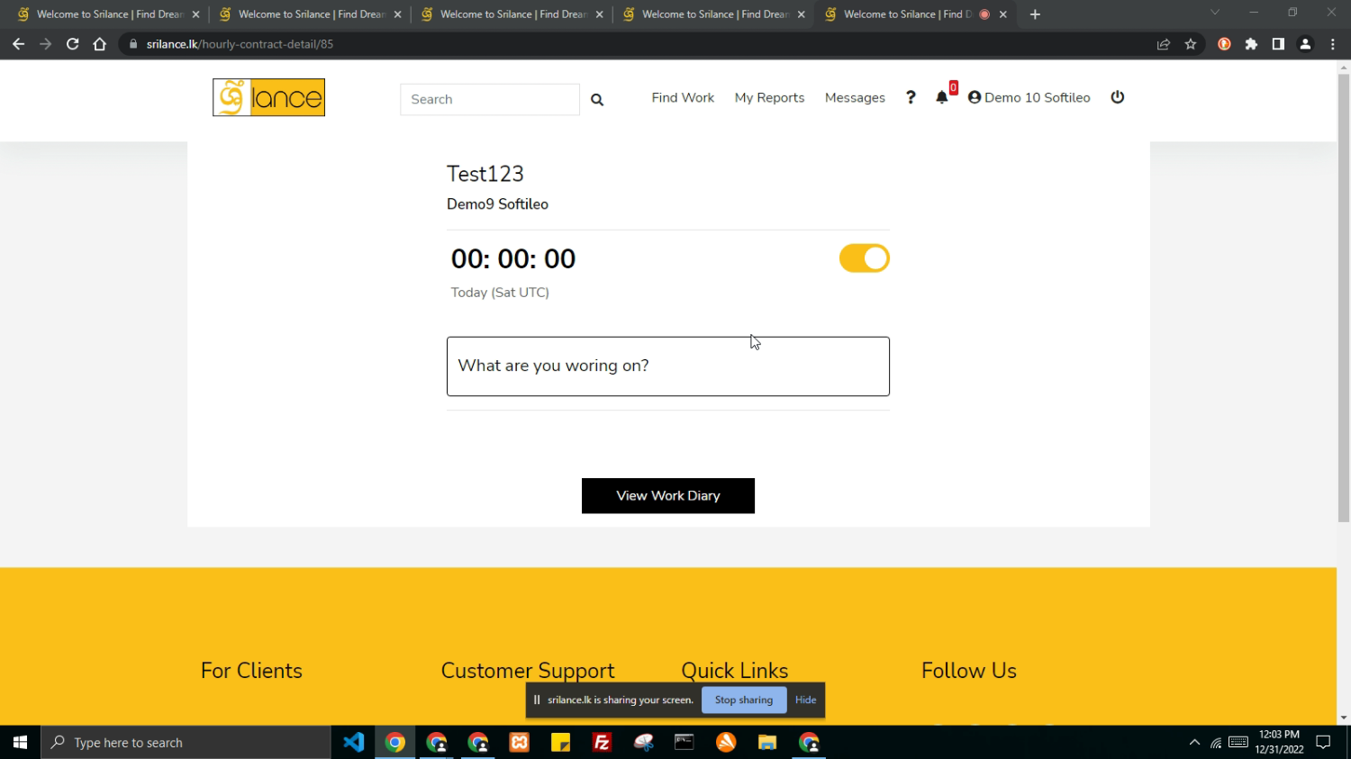Open browser extensions puzzle icon

click(1251, 44)
